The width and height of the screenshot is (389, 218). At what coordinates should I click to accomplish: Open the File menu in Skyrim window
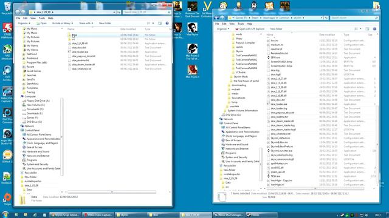pos(217,24)
